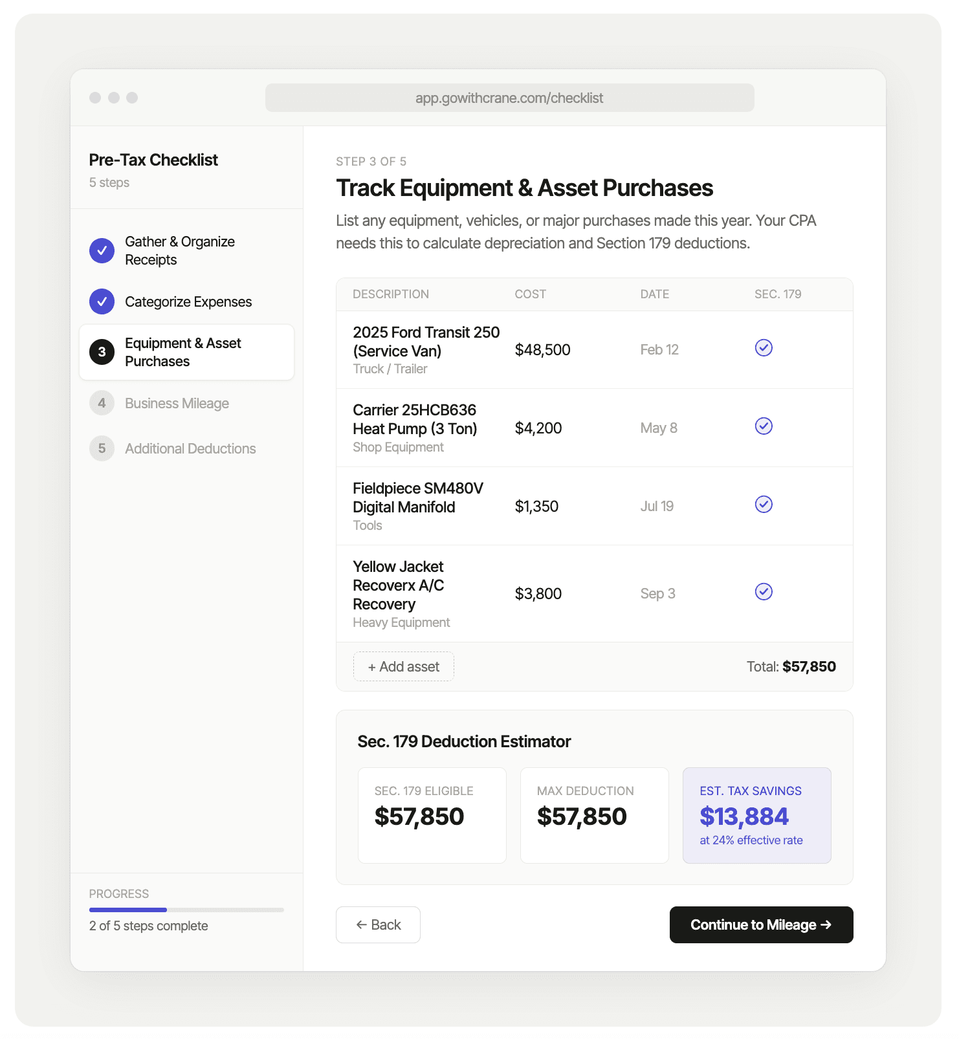Image resolution: width=959 pixels, height=1039 pixels.
Task: Click the black step 3 circle icon
Action: pos(102,352)
